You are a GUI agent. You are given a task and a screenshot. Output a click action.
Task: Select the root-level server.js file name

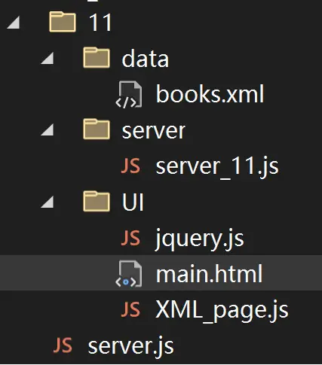130,346
